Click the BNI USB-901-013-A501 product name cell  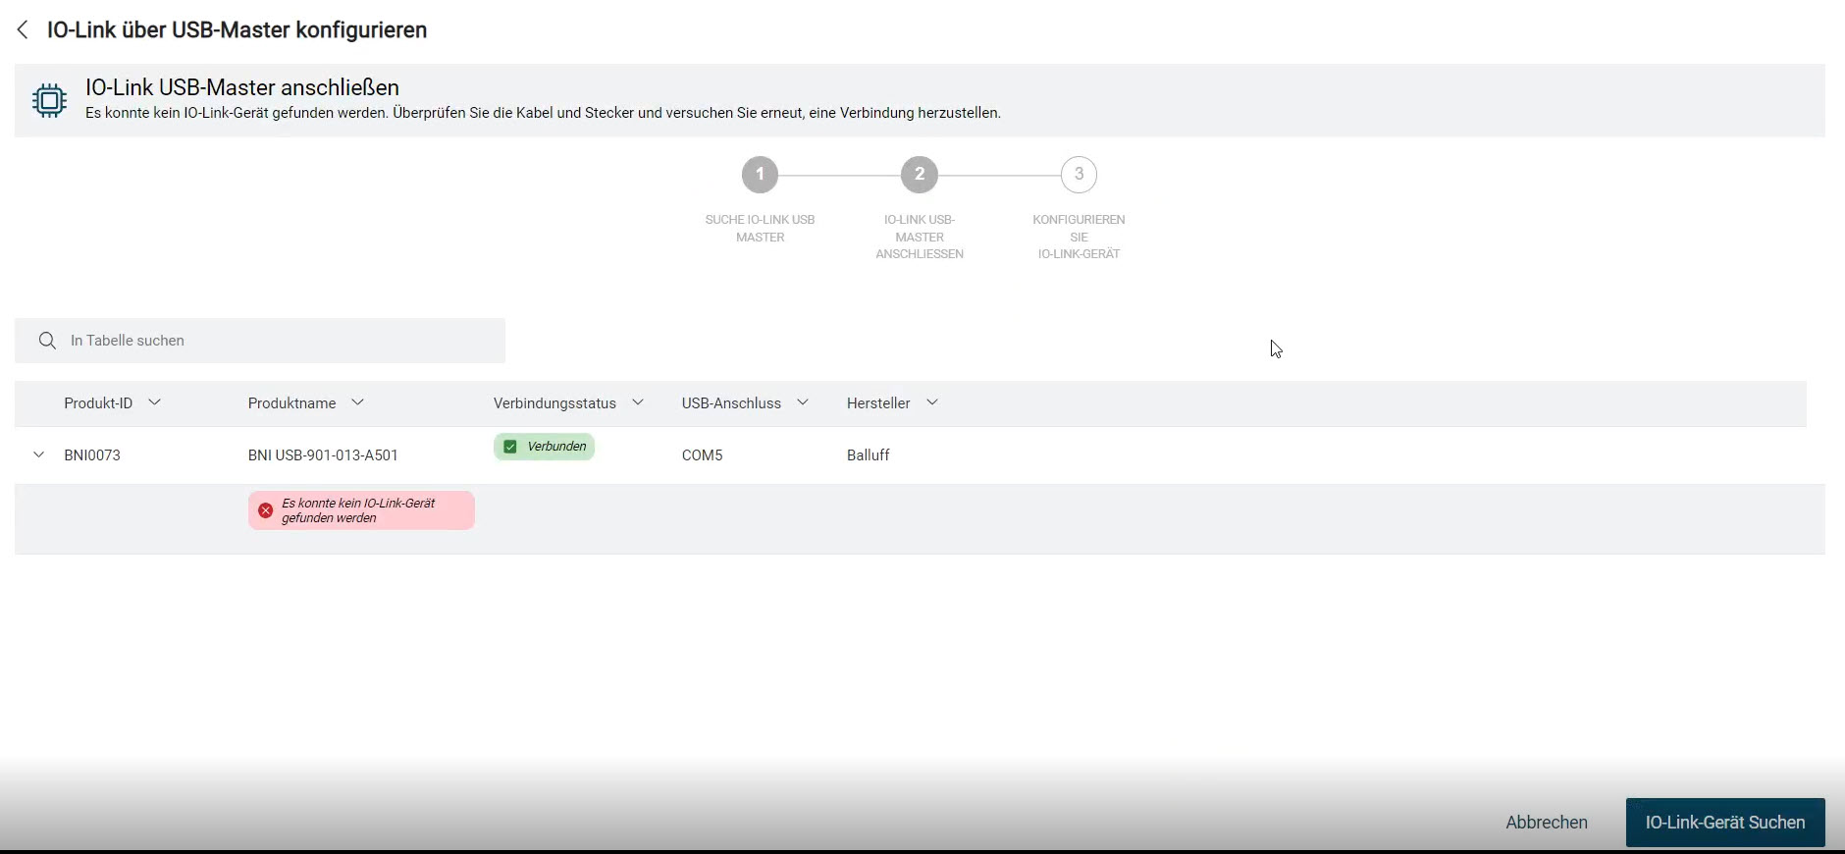[323, 455]
